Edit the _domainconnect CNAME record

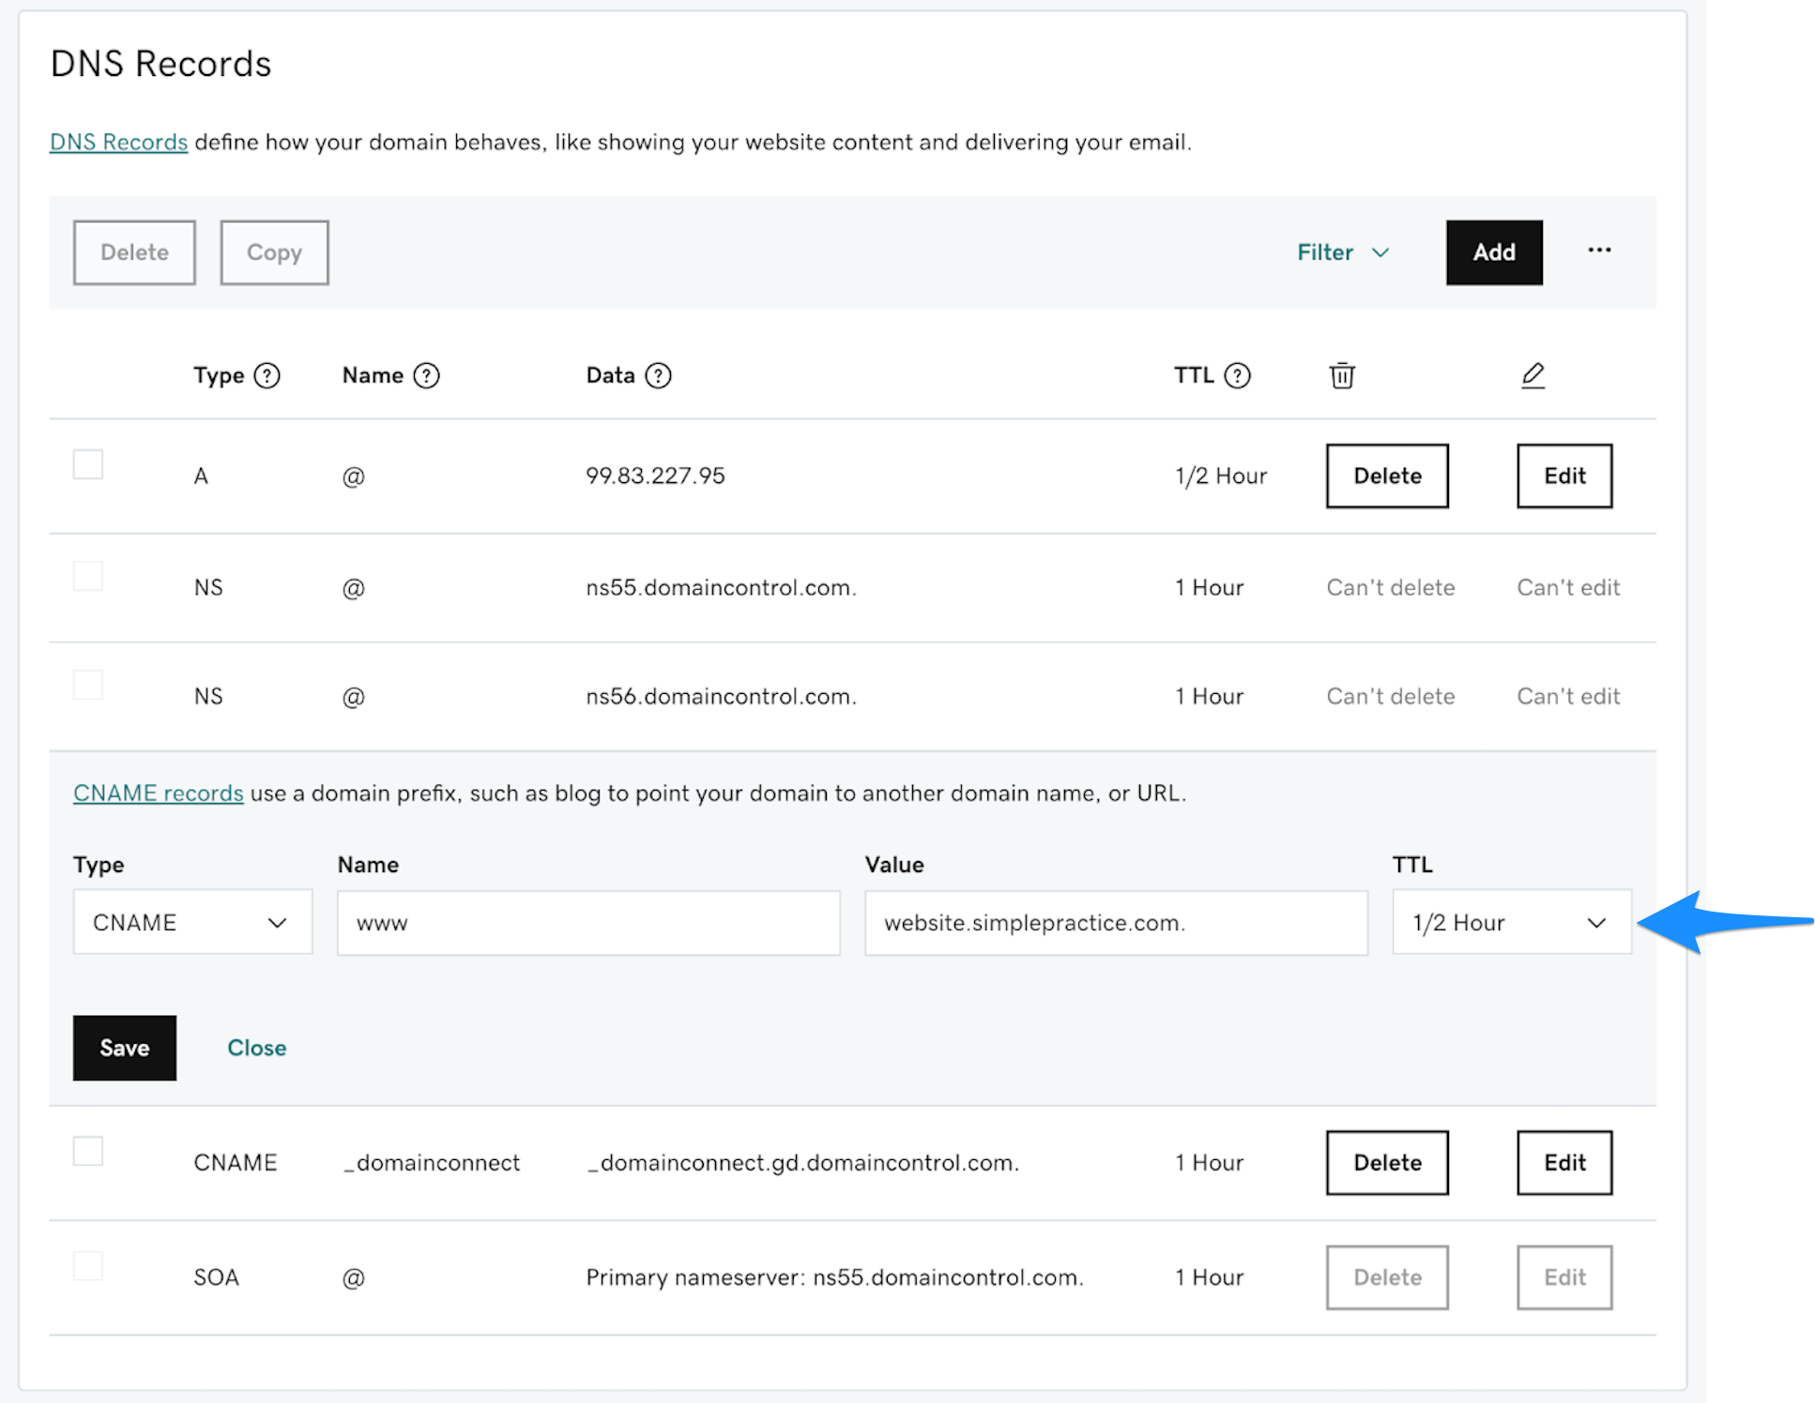1564,1163
